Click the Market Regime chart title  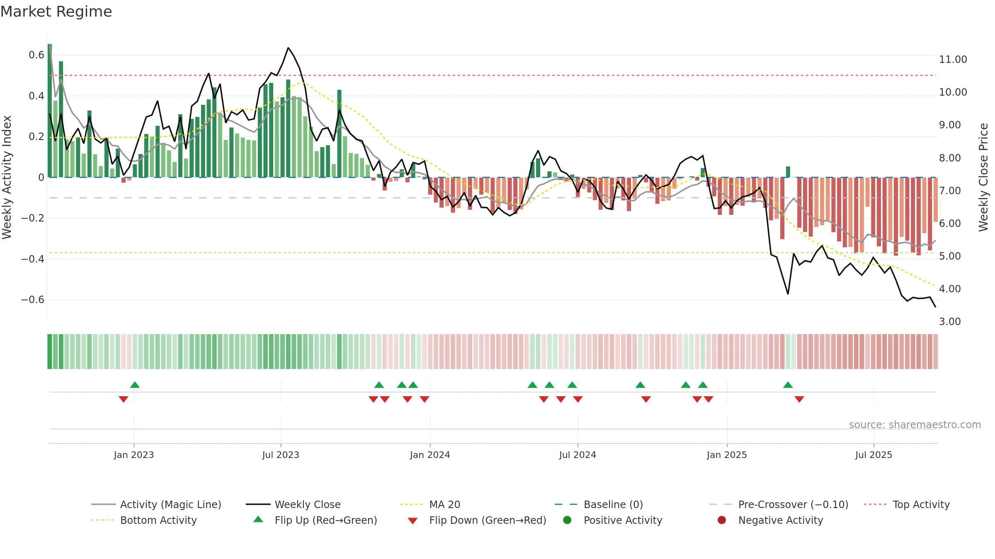point(56,12)
